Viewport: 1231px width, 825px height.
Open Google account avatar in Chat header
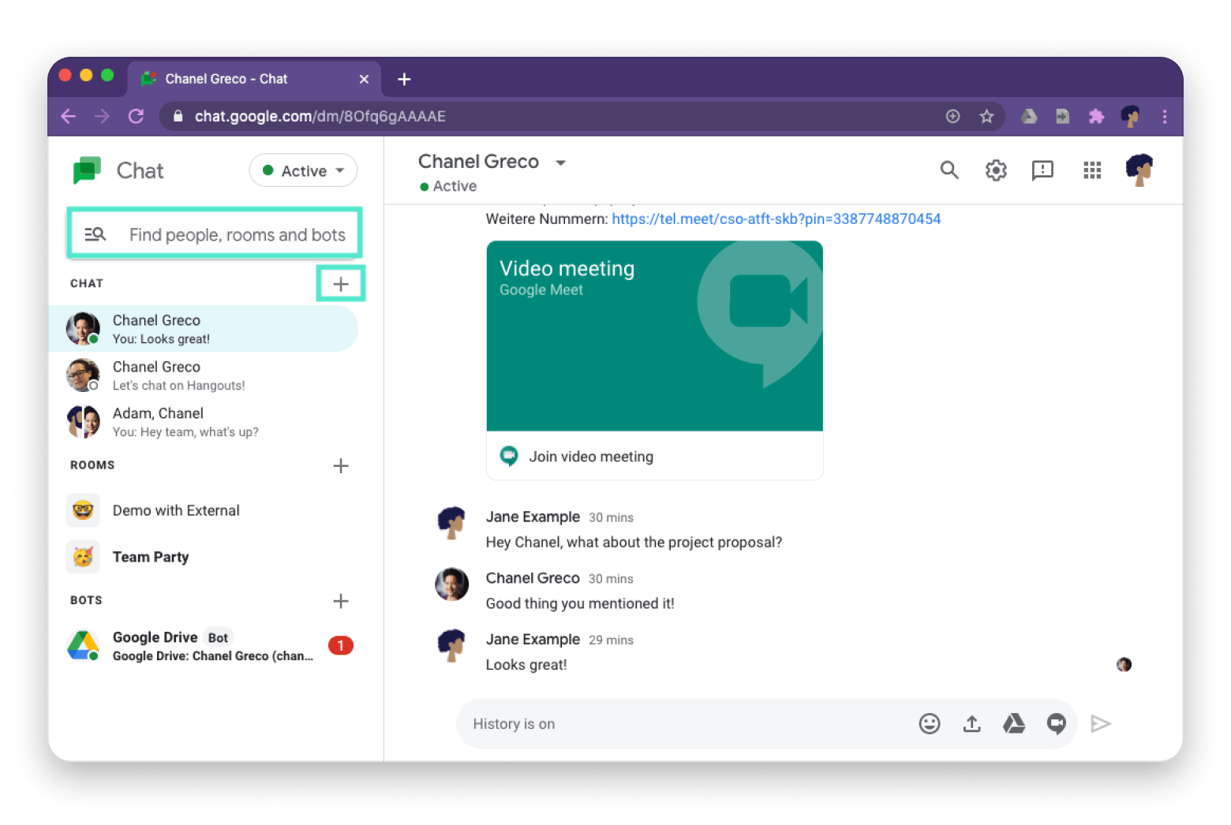point(1139,170)
